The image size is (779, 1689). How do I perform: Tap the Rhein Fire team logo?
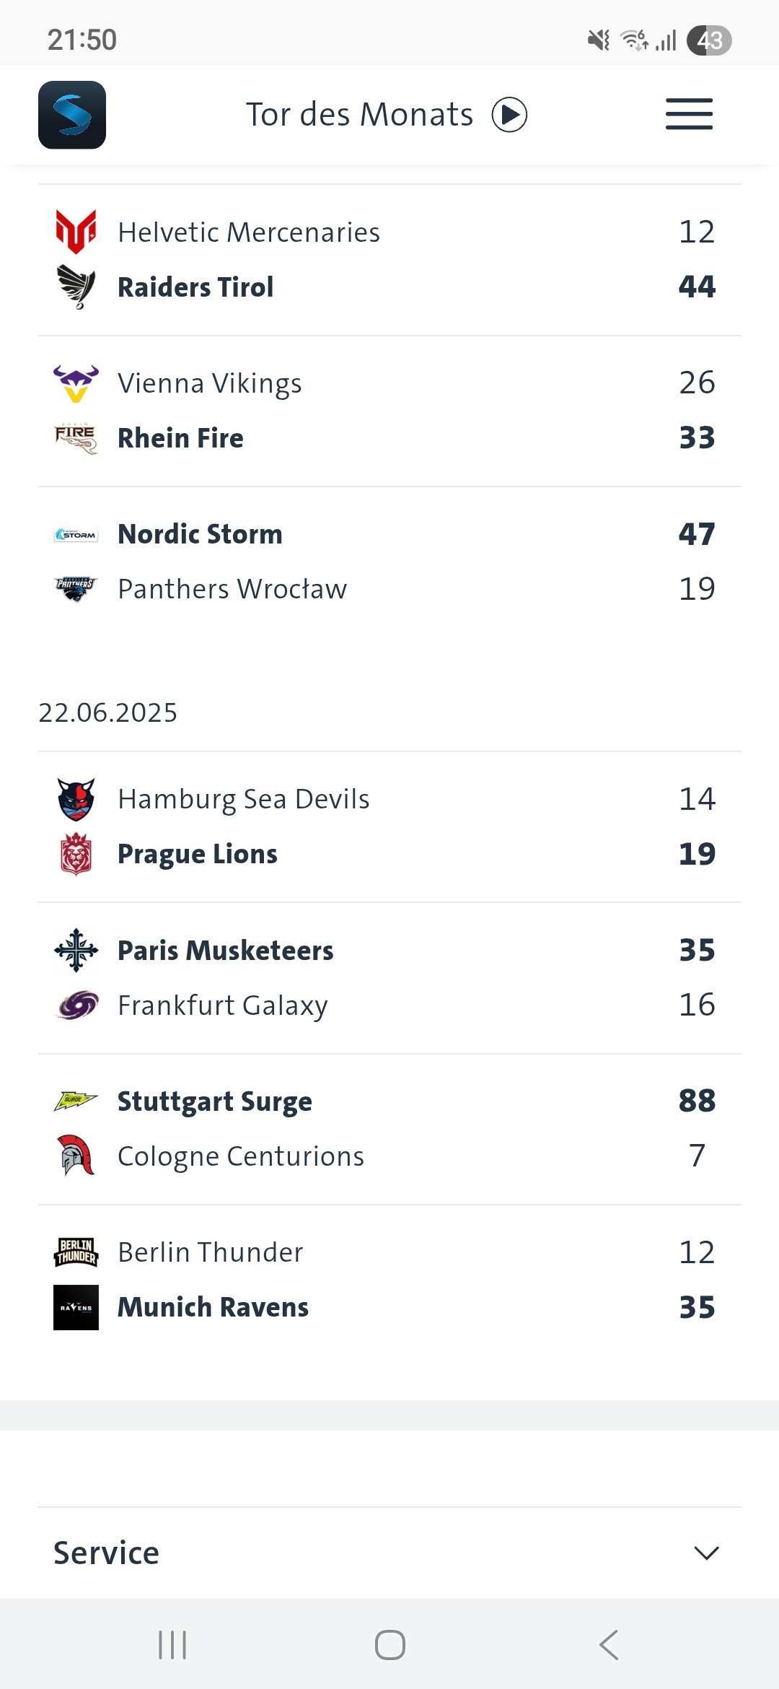(76, 438)
